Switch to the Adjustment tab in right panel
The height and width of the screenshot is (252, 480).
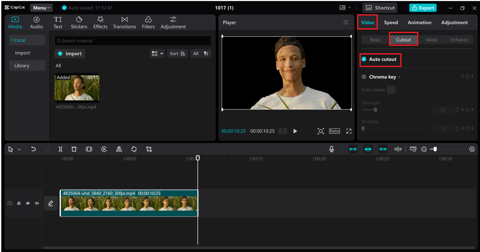454,22
